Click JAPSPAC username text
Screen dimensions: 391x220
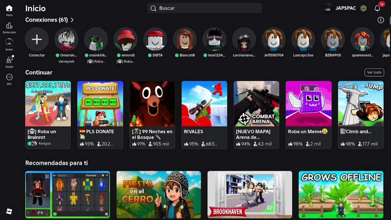point(345,8)
